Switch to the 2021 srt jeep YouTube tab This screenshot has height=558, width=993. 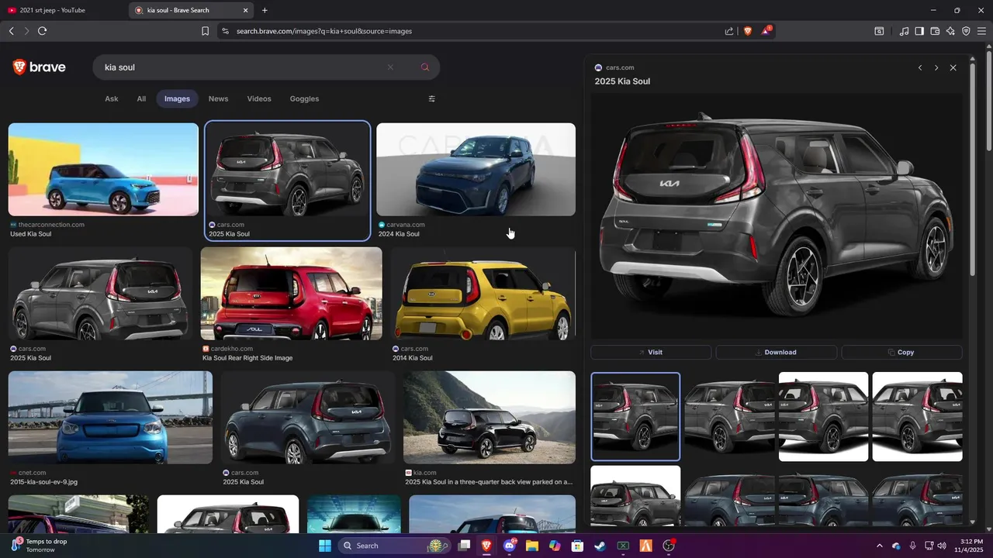click(64, 10)
